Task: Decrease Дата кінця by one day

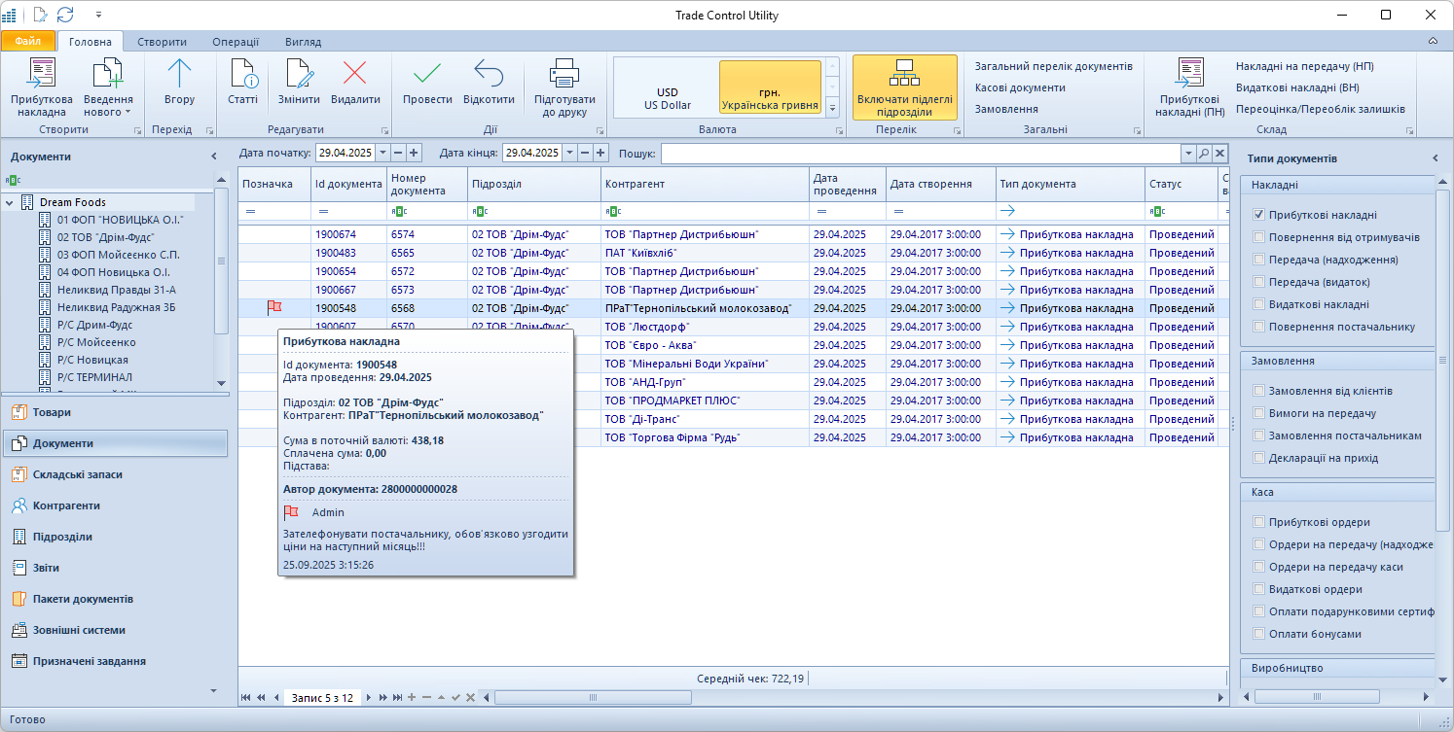Action: 585,153
